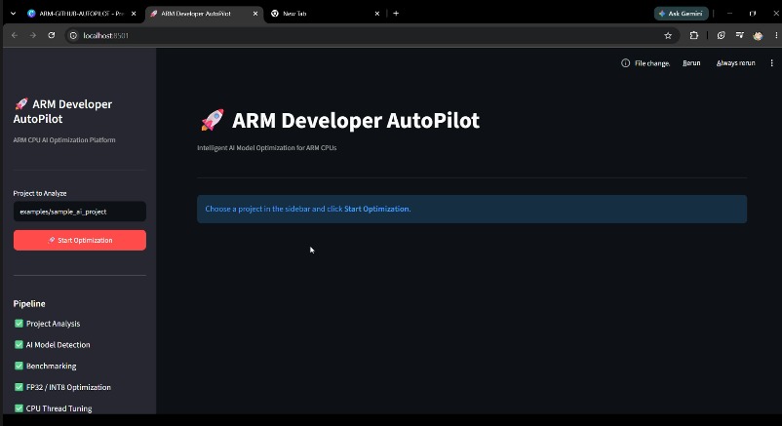Open Chrome's three-dot menu
Image resolution: width=782 pixels, height=426 pixels.
coord(776,35)
